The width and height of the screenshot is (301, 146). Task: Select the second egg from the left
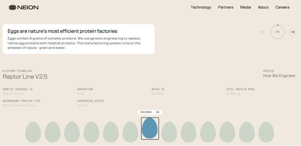click(x=53, y=132)
